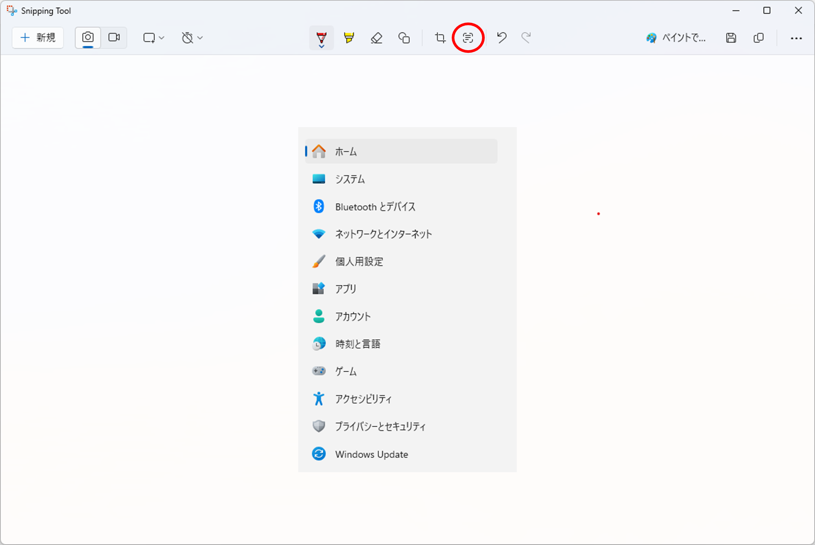Expand the snipping shape mode dropdown
815x545 pixels.
point(153,38)
